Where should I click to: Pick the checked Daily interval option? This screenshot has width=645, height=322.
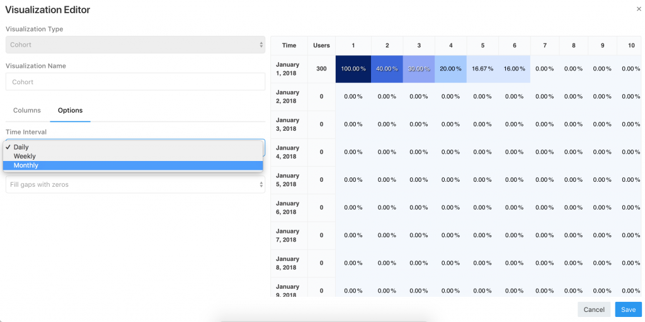(133, 147)
